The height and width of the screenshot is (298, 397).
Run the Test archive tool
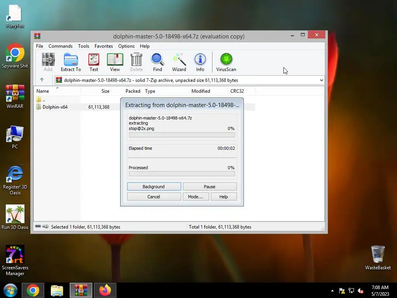click(x=94, y=62)
